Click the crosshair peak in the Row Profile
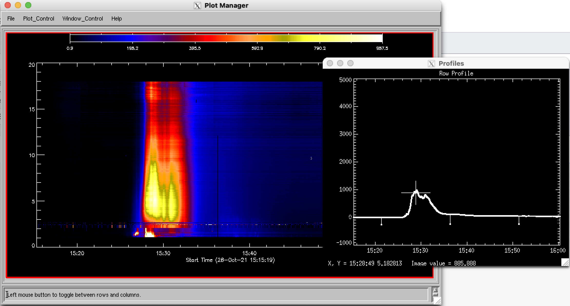 416,192
